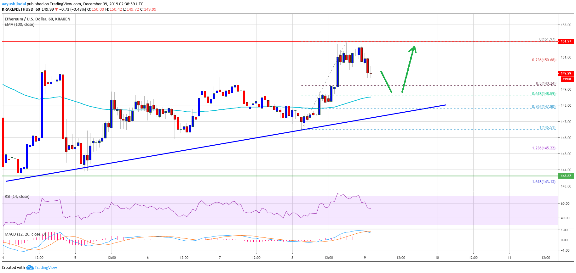The height and width of the screenshot is (273, 576).
Task: Click the 1.618(143.13) Fibonacci label
Action: [544, 182]
